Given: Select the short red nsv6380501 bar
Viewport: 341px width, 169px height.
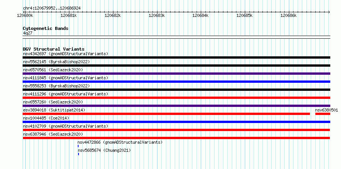Looking at the screenshot, I should point(323,114).
